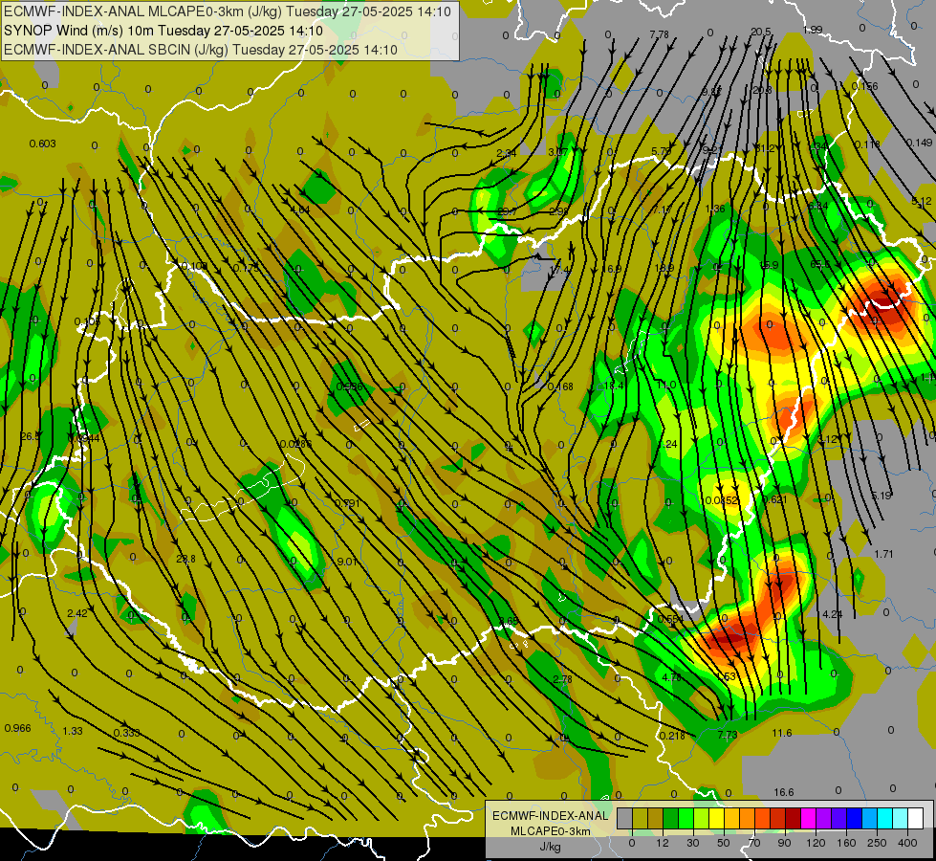Click the legend scale label 160

point(846,843)
